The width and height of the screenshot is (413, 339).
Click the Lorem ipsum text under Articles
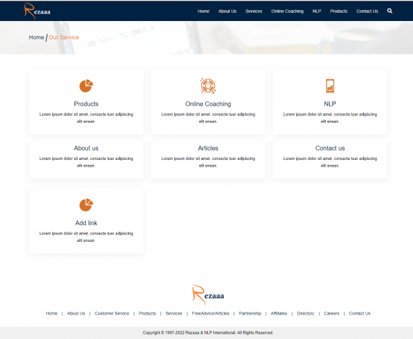point(208,162)
